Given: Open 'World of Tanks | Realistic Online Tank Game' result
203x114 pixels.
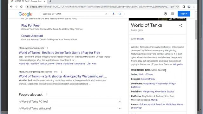Looking at the screenshot, I should coord(59,53).
